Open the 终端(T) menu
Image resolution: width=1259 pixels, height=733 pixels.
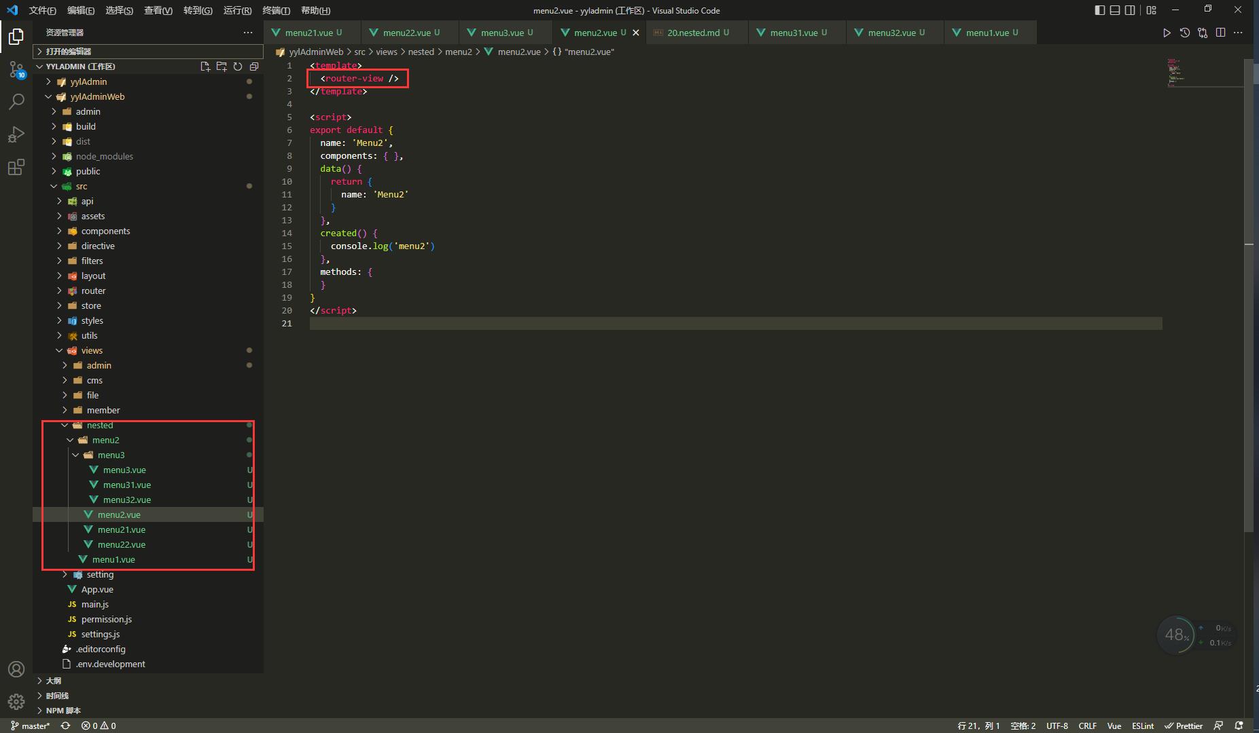tap(276, 10)
